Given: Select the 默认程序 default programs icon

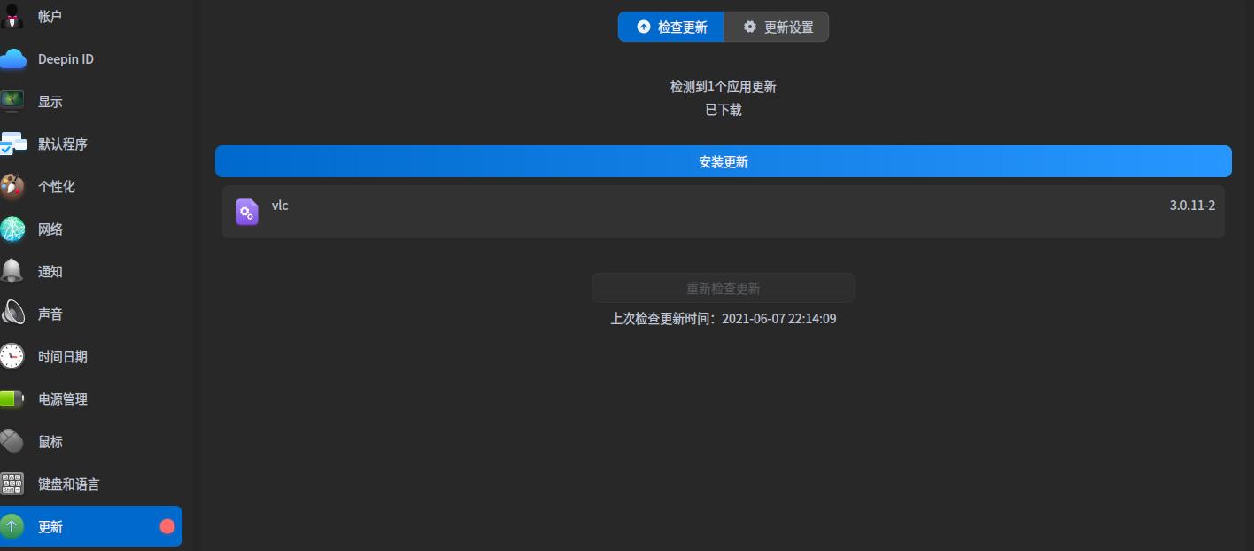Looking at the screenshot, I should 12,144.
